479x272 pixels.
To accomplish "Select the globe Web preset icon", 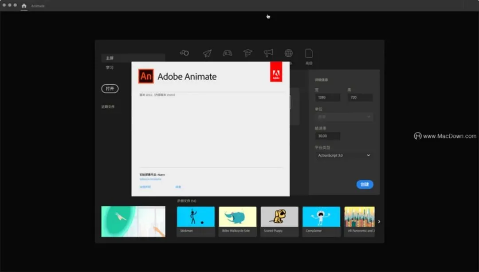I will coord(288,53).
